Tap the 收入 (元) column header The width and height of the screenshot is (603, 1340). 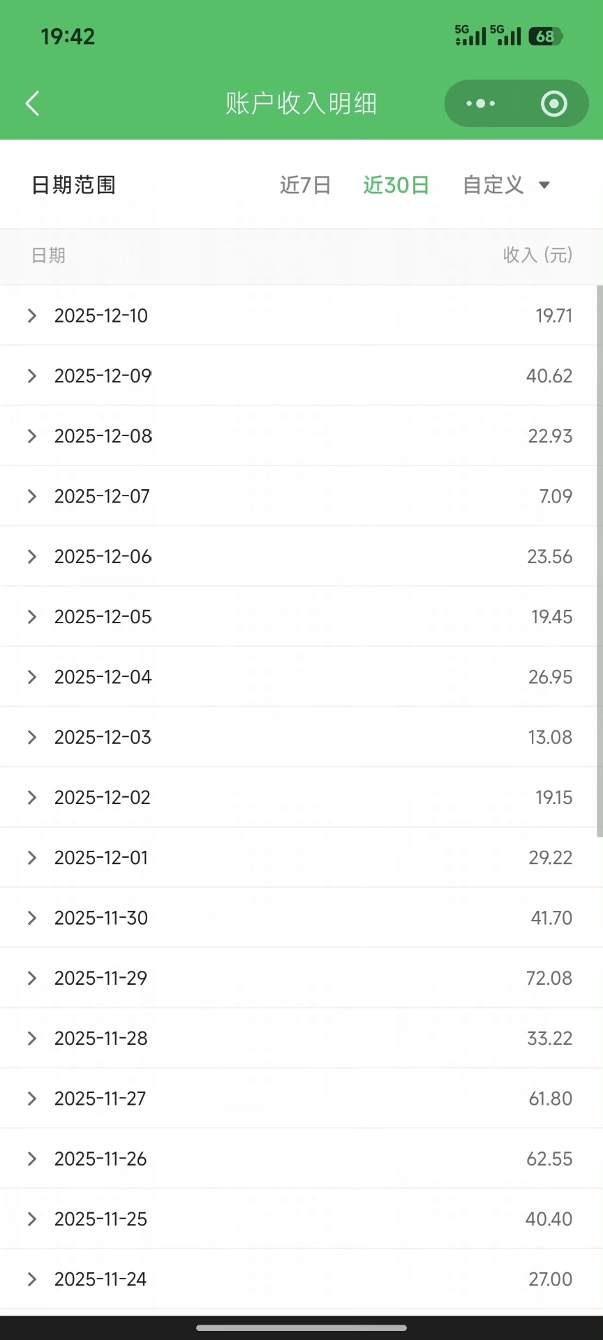click(537, 255)
